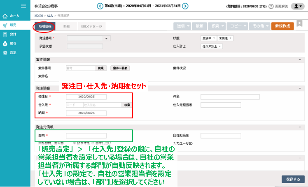Click the 保存する button
308x187 pixels.
coord(293,179)
